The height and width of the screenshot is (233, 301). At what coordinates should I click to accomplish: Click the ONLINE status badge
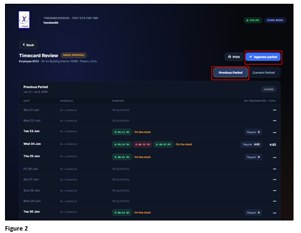[253, 20]
